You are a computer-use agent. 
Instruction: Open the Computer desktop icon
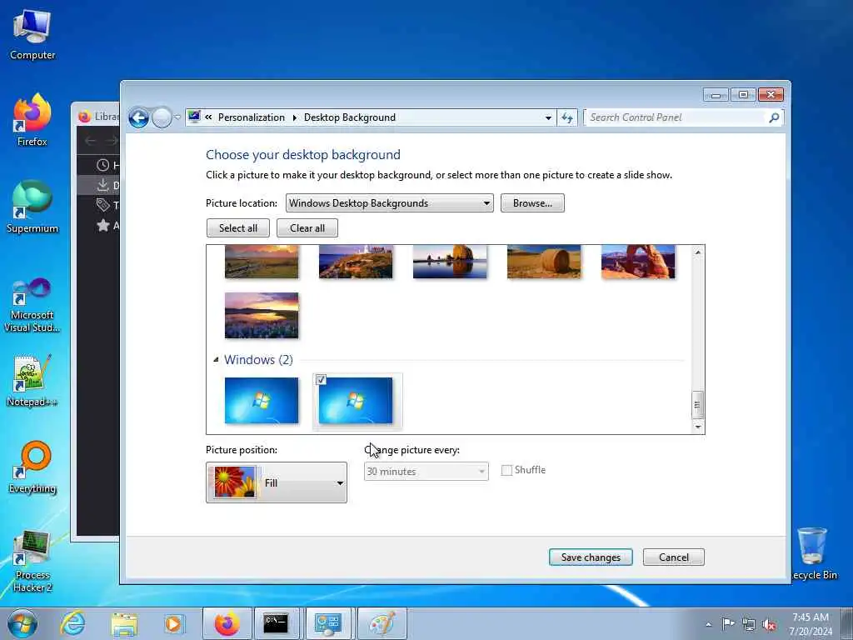[32, 33]
